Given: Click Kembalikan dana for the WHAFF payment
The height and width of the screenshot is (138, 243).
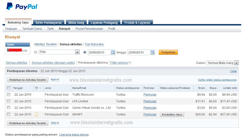Looking at the screenshot, I should (x=172, y=115).
